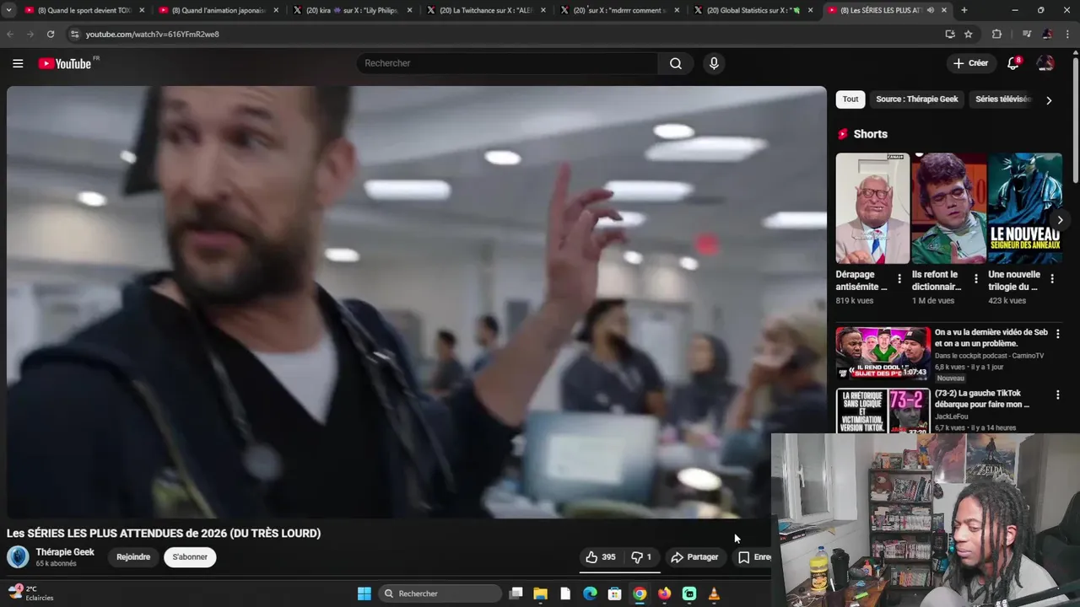
Task: Open the CaminoTV video thumbnail
Action: (883, 353)
